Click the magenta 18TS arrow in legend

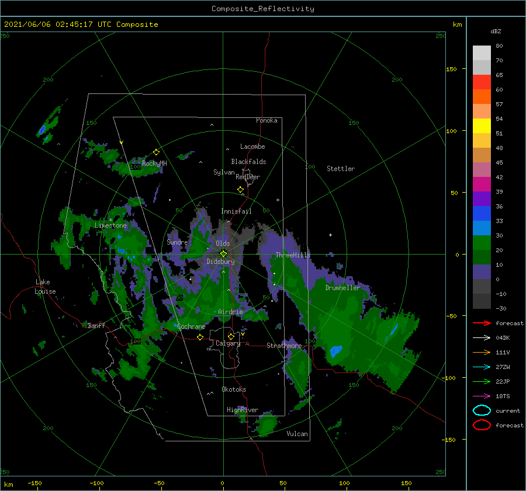click(x=482, y=396)
